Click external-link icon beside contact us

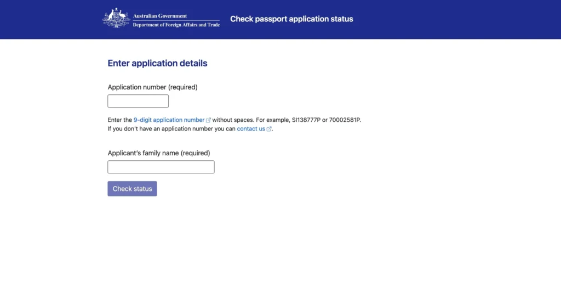(x=269, y=130)
